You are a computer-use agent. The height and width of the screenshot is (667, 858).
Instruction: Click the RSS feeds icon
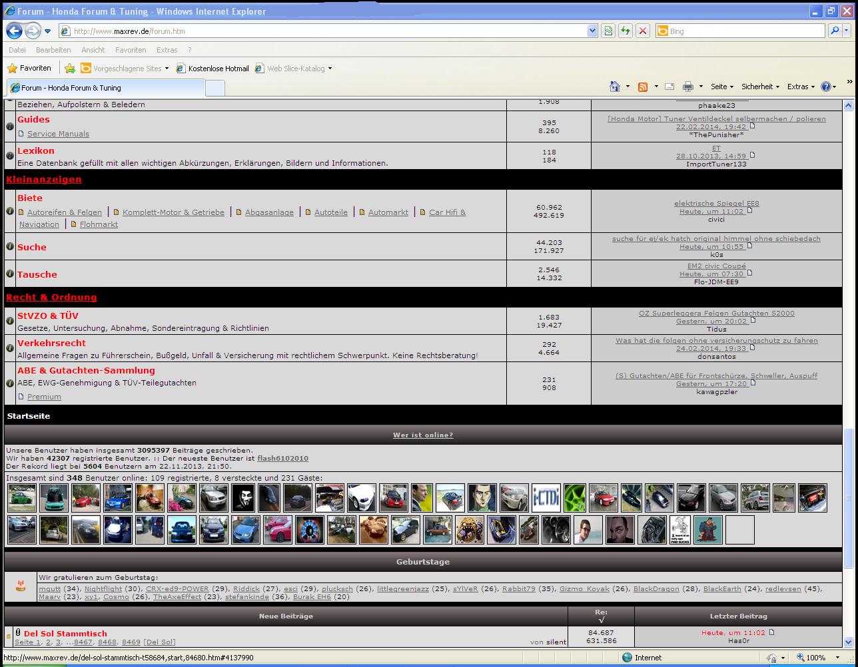[x=643, y=87]
